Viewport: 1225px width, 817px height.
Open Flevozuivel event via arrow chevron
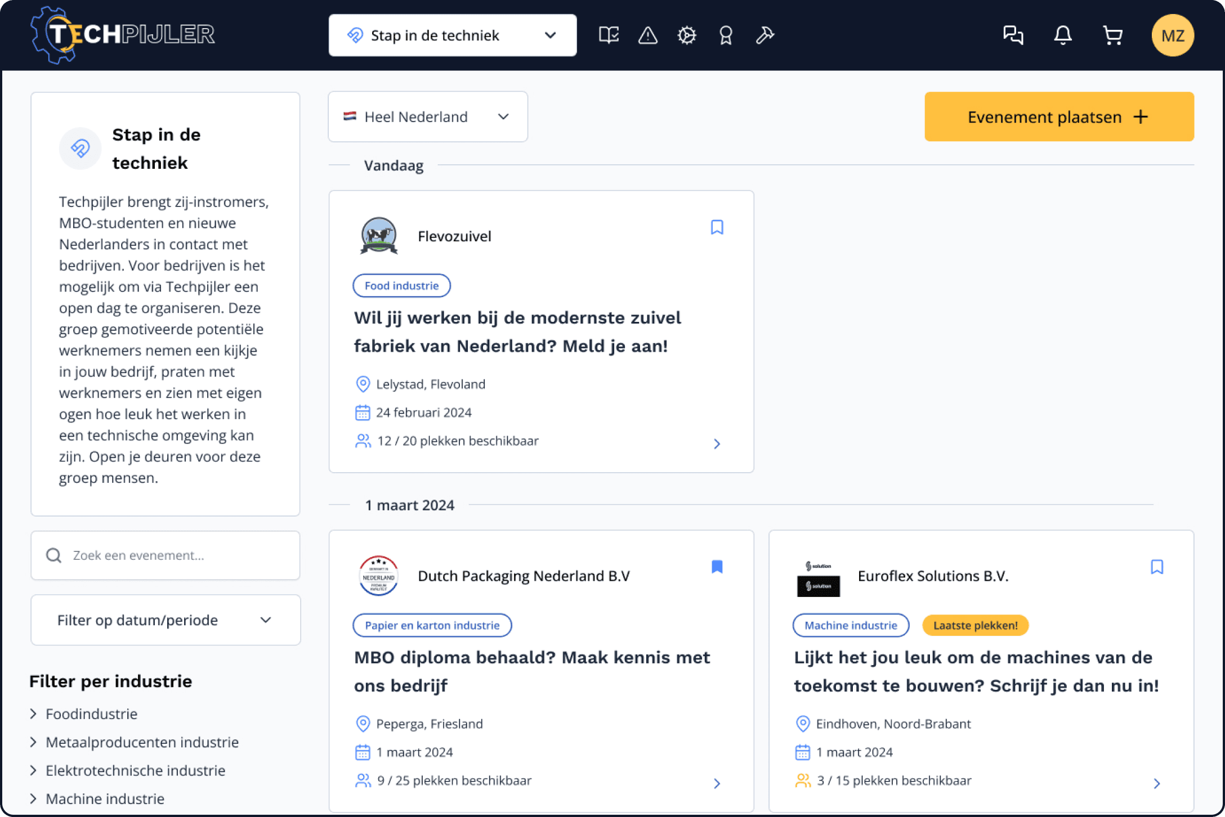tap(717, 444)
